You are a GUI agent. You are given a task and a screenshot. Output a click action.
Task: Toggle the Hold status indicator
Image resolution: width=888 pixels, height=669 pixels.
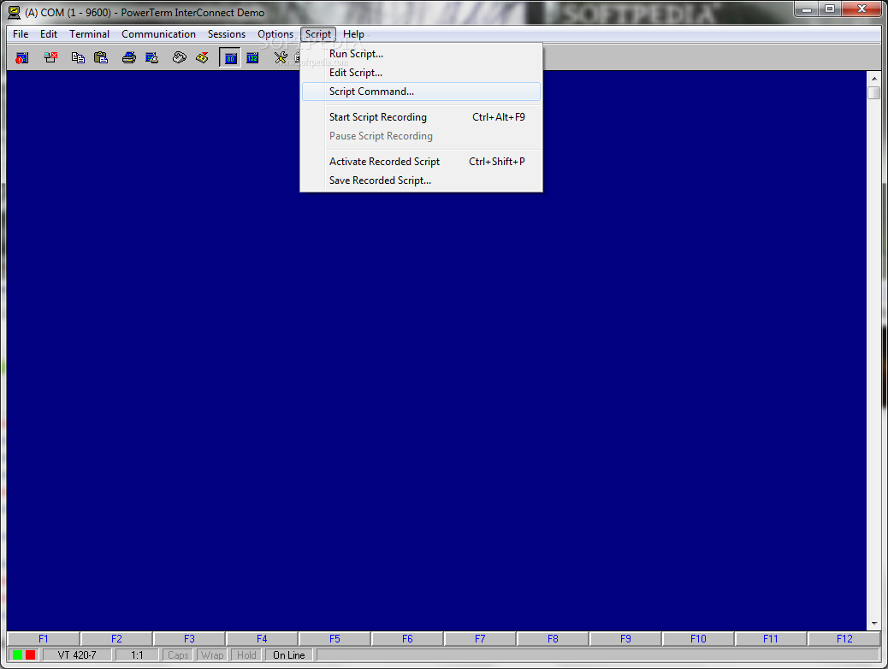tap(246, 654)
